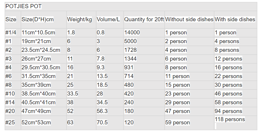
Task: Select the 23.5cm*24.5cm dimension cell
Action: pos(41,50)
